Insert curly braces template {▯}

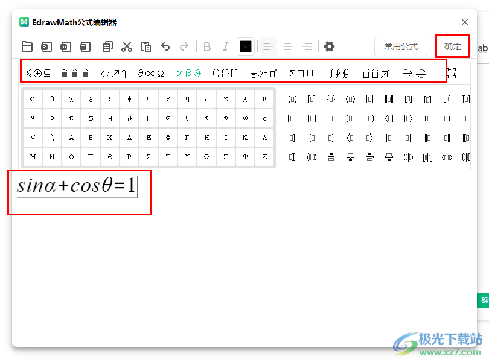[331, 99]
